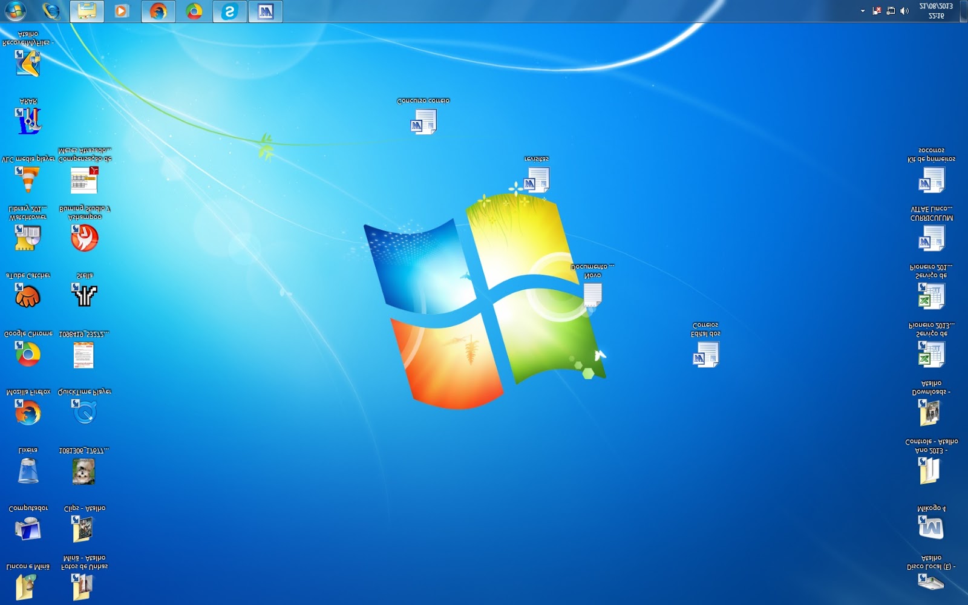Screen dimensions: 968x605
Task: Select the Concurso correio Word document
Action: 423,122
